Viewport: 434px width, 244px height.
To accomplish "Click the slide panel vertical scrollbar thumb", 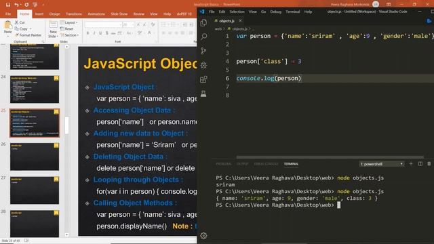I will click(66, 125).
